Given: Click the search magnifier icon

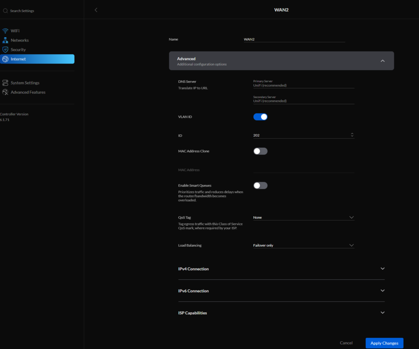Looking at the screenshot, I should 5,11.
